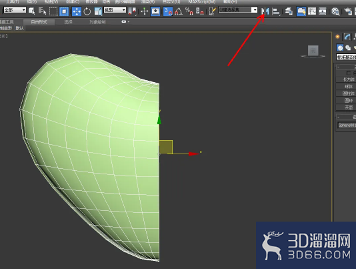Click Edit Named Selection Sets icon
This screenshot has width=356, height=269.
[x=212, y=11]
